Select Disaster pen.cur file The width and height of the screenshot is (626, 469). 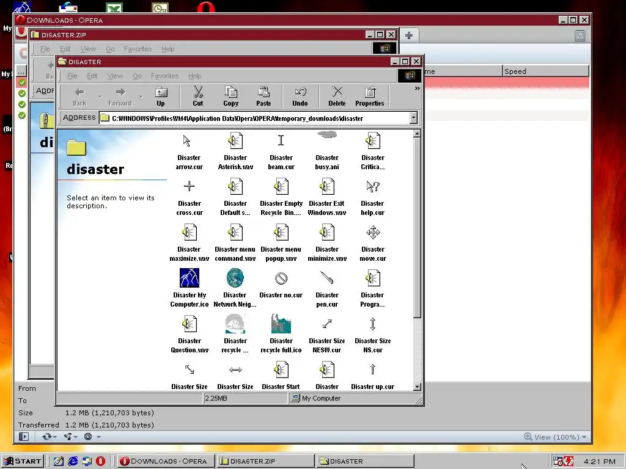327,289
